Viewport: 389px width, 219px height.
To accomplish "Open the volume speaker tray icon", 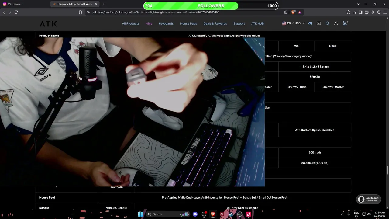I will point(369,214).
